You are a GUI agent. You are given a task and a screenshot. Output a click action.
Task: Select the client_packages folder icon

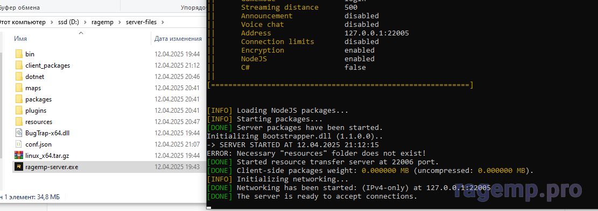[19, 66]
